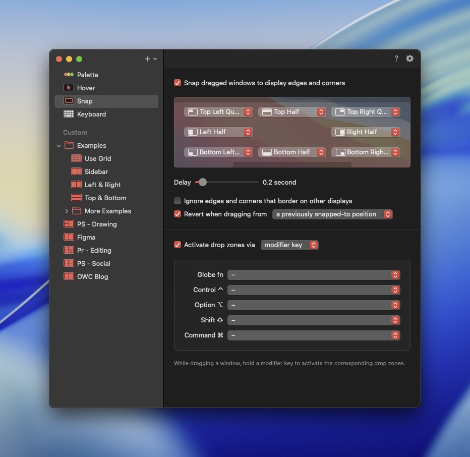Click the question mark help icon
This screenshot has height=457, width=470.
coord(396,59)
